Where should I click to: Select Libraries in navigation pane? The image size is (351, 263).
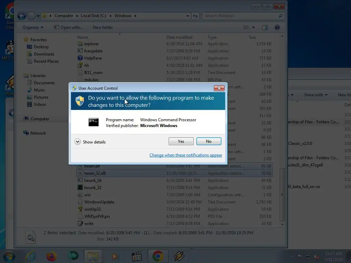click(x=38, y=76)
